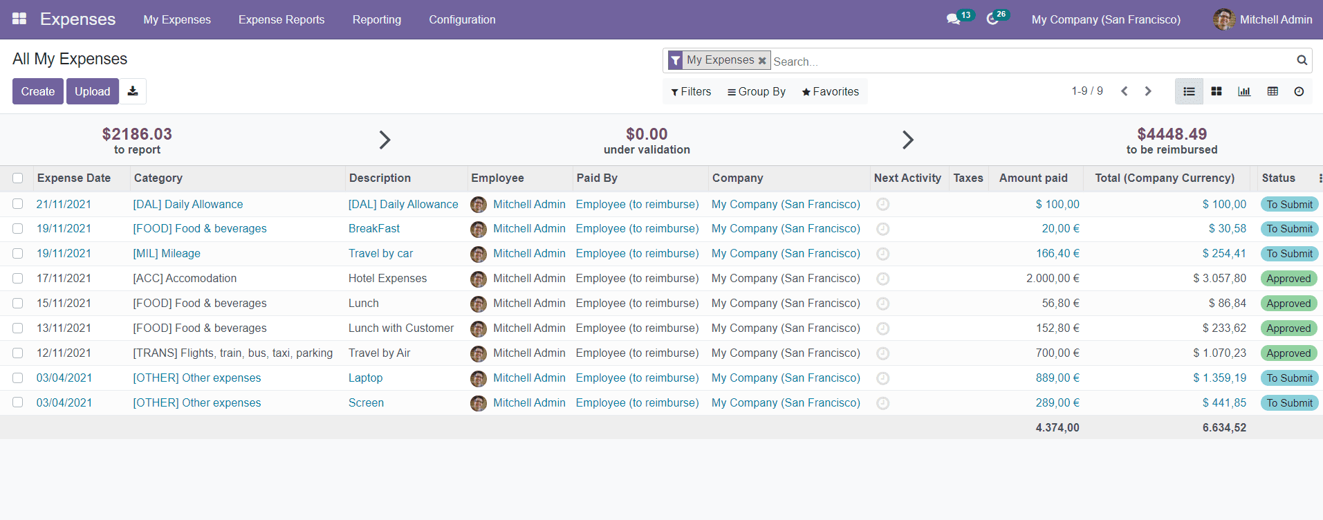
Task: Open Expense Reports menu
Action: [x=281, y=19]
